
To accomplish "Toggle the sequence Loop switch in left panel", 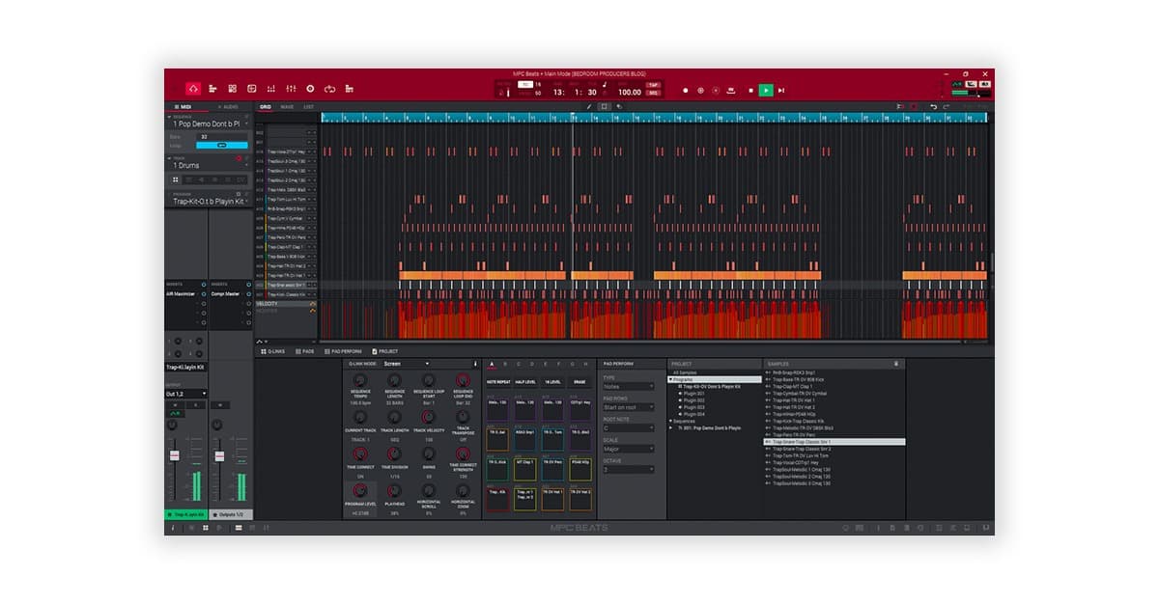I will pyautogui.click(x=222, y=145).
